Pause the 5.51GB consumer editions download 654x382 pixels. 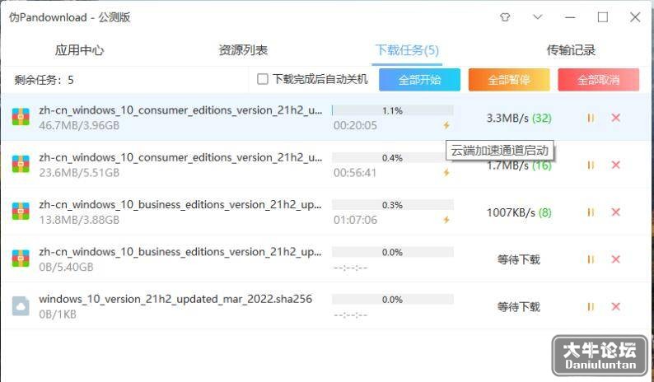click(591, 165)
